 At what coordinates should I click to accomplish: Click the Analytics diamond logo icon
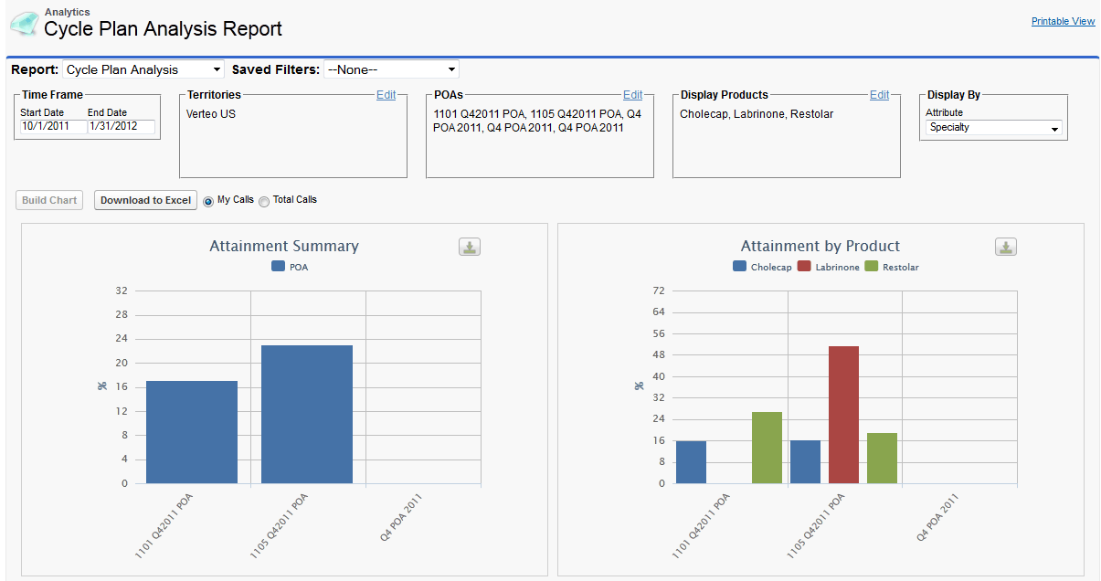pyautogui.click(x=24, y=25)
